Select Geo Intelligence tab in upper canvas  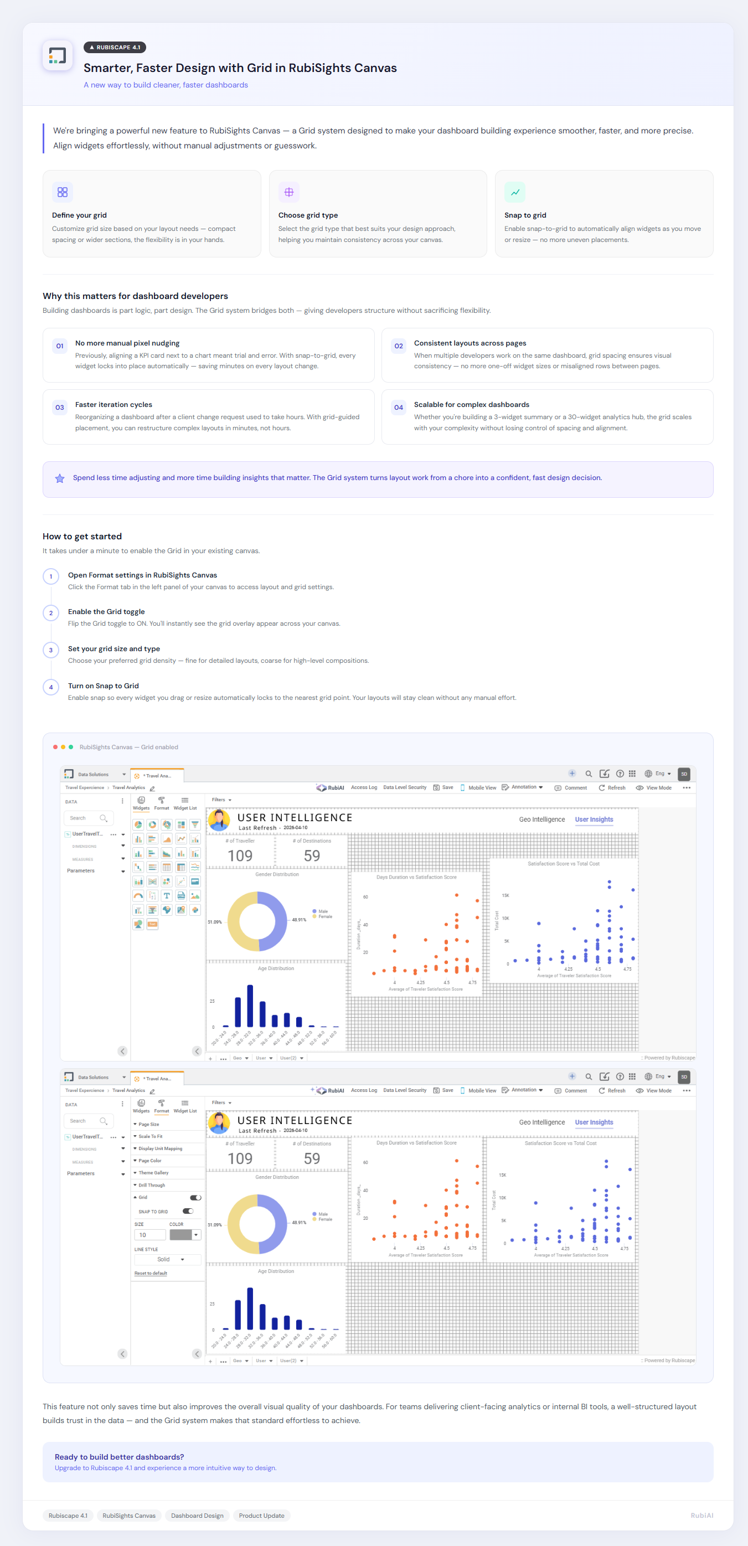pos(542,819)
